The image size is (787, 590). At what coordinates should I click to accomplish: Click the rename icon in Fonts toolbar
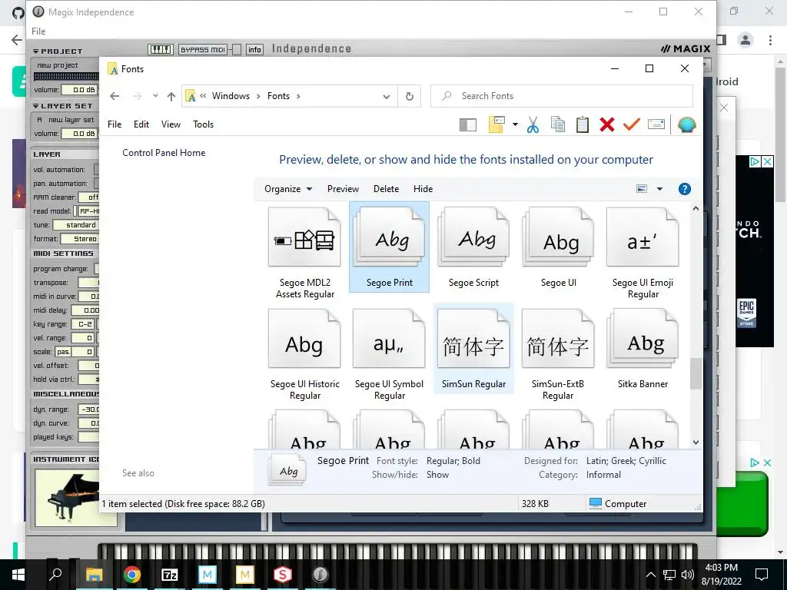coord(656,124)
